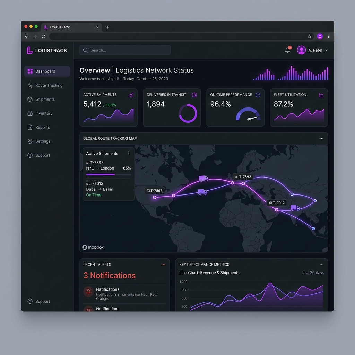Click the On-Time Performance gauge dial

pos(248,114)
